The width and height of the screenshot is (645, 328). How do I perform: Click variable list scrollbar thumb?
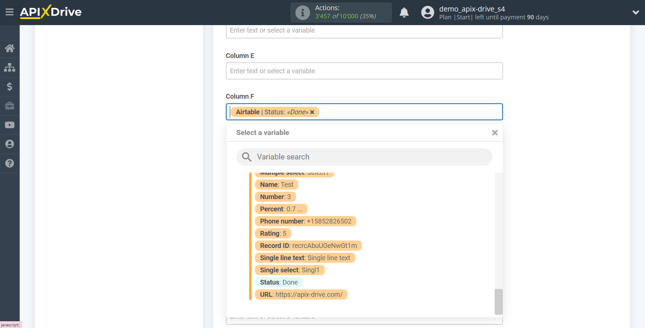coord(498,302)
